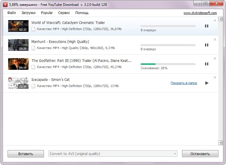226x165 pixels.
Task: Click the Manhunt queue progress bar
Action: coord(168,45)
